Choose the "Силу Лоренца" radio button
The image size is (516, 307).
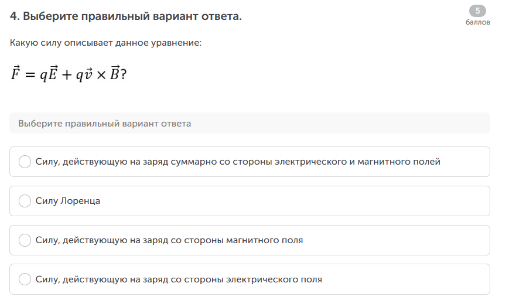(25, 201)
